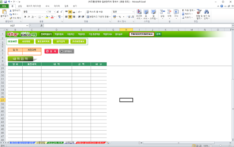
Task: Switch to the Insert ribbon tab
Action: pyautogui.click(x=20, y=6)
